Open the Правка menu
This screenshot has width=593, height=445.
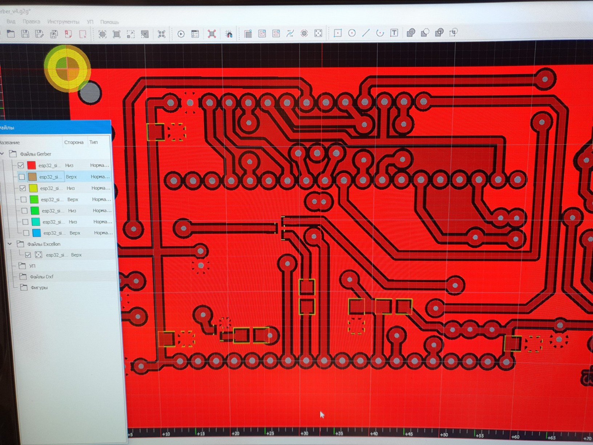(31, 22)
